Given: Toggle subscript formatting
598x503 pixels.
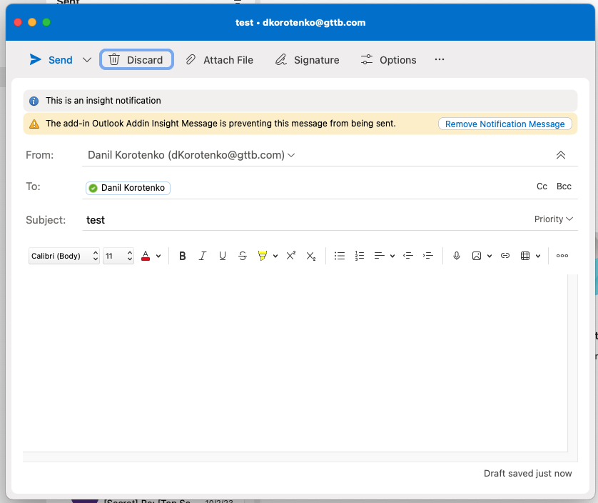Looking at the screenshot, I should click(x=310, y=255).
